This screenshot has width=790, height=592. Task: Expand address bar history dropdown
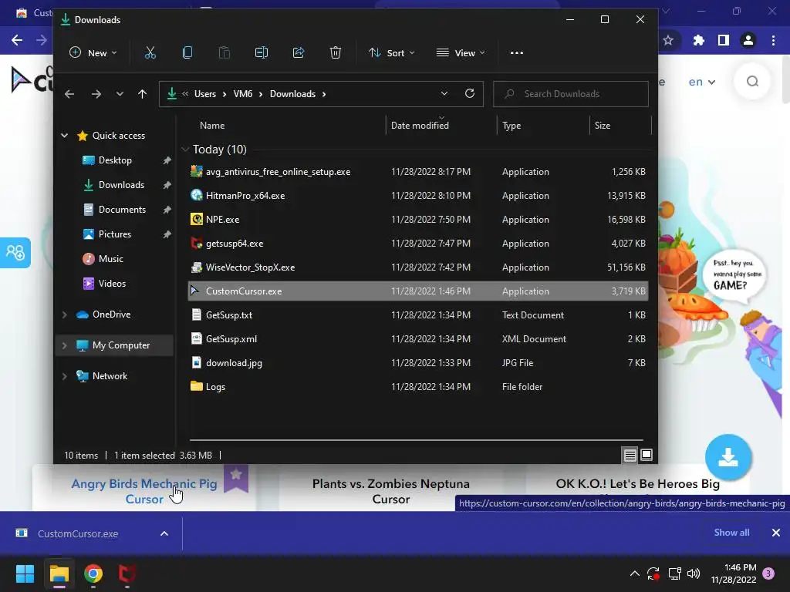point(444,93)
